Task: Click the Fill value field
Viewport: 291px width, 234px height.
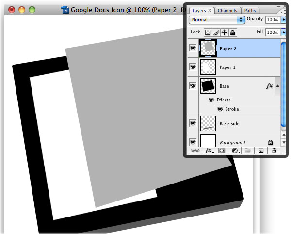Action: 273,33
